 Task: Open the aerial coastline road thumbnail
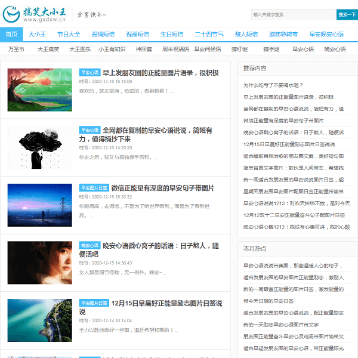[40, 320]
